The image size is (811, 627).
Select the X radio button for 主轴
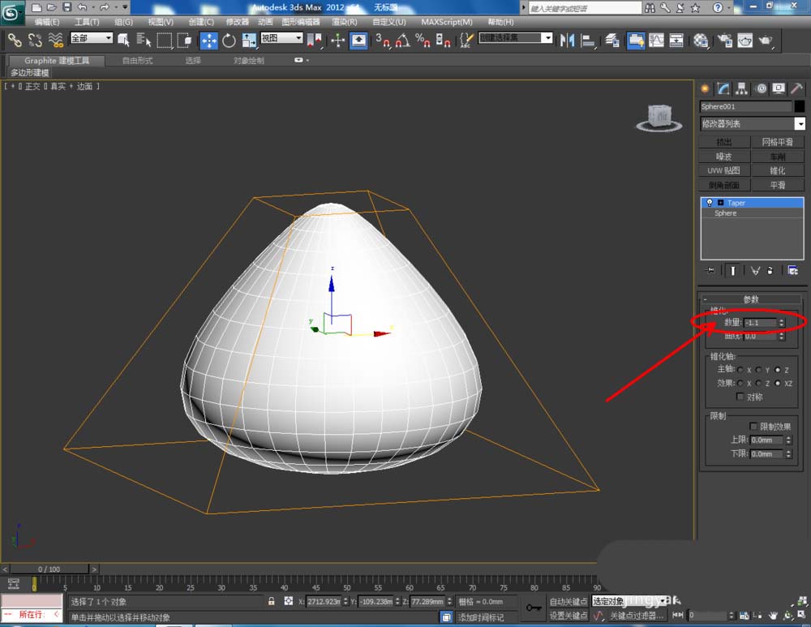click(x=740, y=370)
